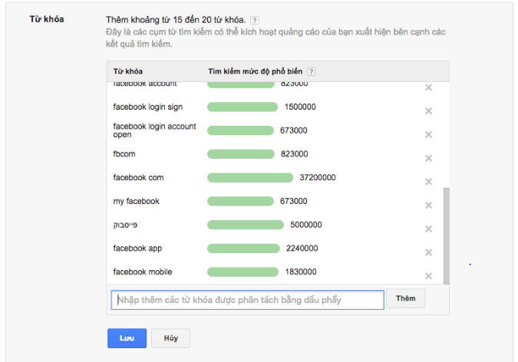Remove the Hebrew 'פייסבוק' keyword

pos(428,229)
